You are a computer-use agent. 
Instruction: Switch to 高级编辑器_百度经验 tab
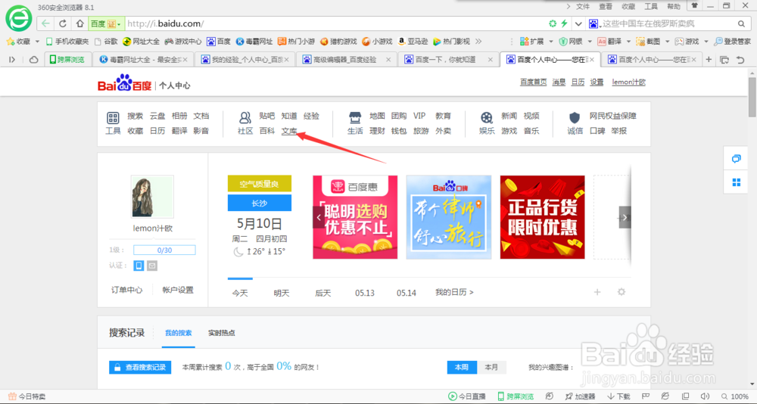pyautogui.click(x=346, y=59)
